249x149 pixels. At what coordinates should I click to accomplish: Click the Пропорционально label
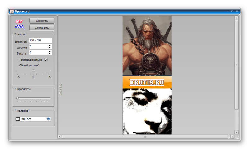point(31,60)
